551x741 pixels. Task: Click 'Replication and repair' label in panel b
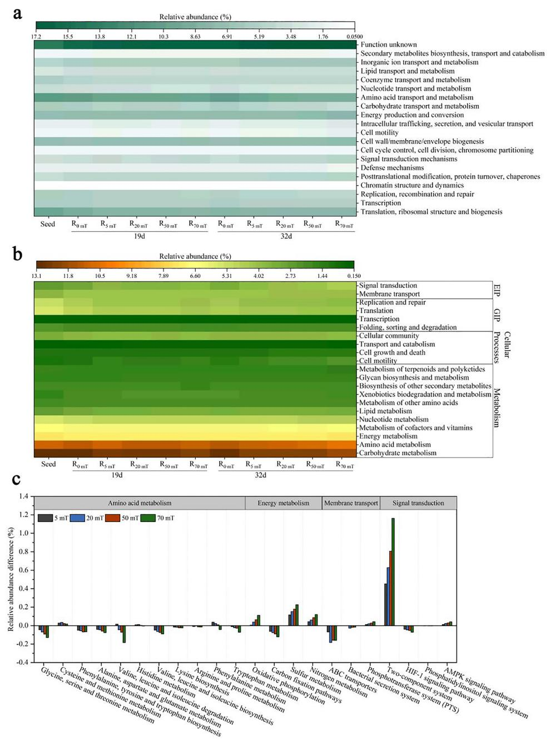(x=392, y=302)
